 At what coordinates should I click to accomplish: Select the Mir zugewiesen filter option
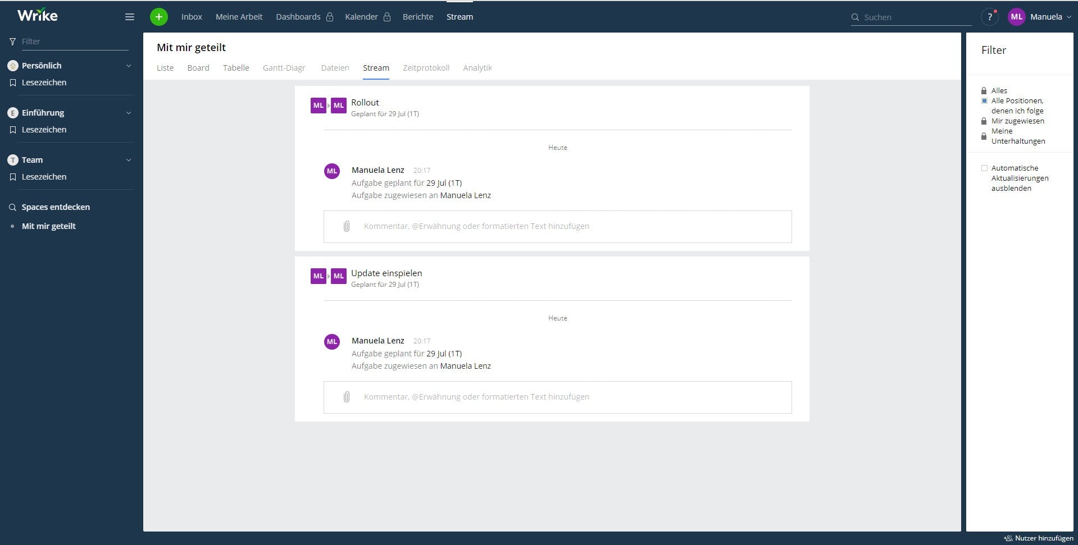pyautogui.click(x=1017, y=121)
